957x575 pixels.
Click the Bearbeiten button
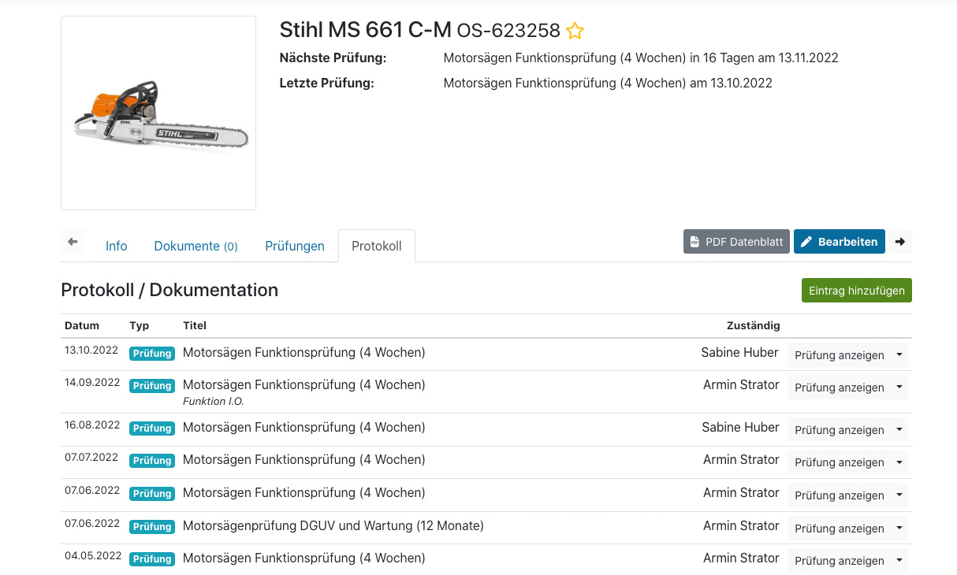click(840, 242)
